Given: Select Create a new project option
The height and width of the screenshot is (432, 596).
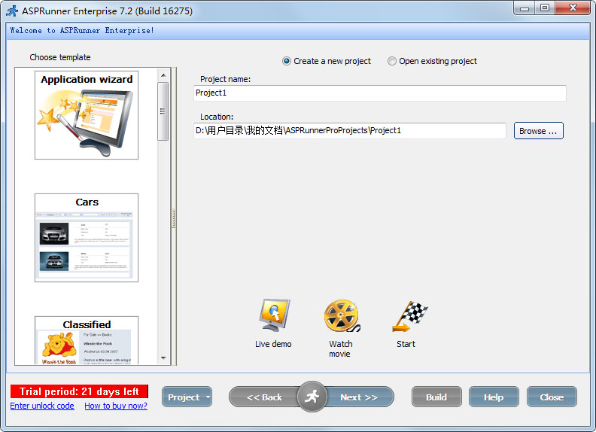Looking at the screenshot, I should coord(287,61).
